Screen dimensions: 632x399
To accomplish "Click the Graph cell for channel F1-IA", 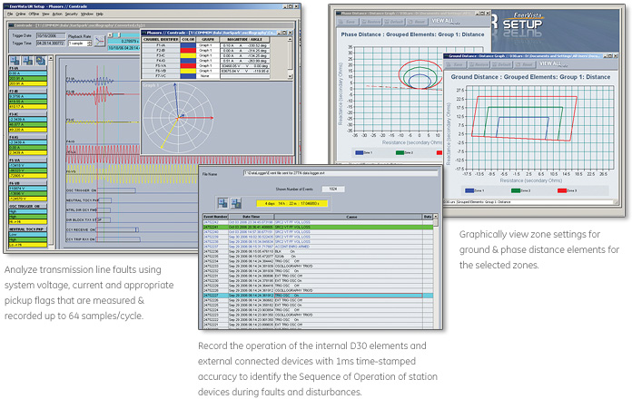I will (x=208, y=45).
